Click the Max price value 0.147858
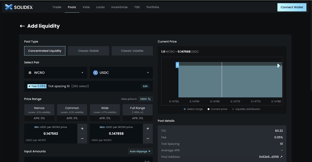 click(116, 134)
